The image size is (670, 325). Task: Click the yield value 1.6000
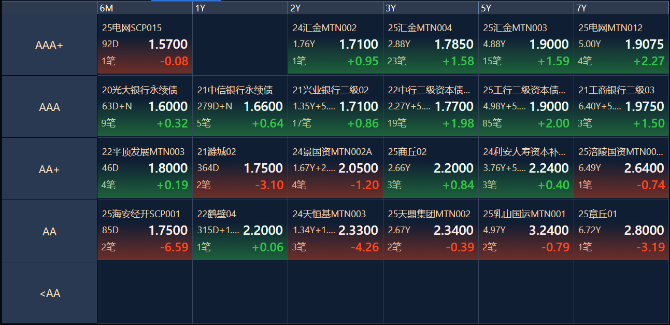pyautogui.click(x=168, y=107)
